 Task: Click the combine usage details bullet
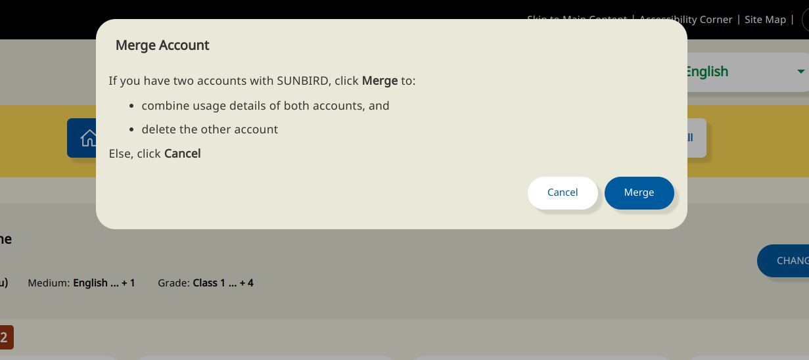266,106
